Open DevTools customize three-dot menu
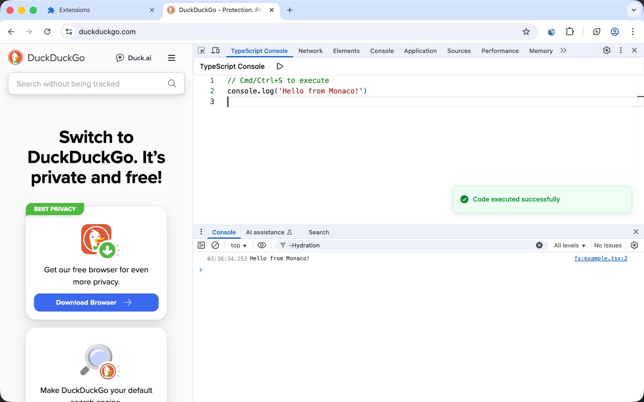 coord(621,50)
